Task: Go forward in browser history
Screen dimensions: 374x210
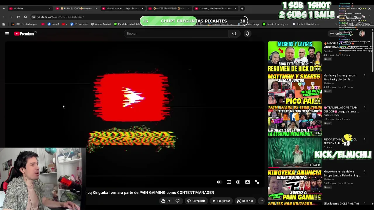Action: tap(11, 17)
